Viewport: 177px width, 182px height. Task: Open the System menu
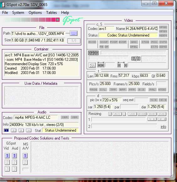18,13
